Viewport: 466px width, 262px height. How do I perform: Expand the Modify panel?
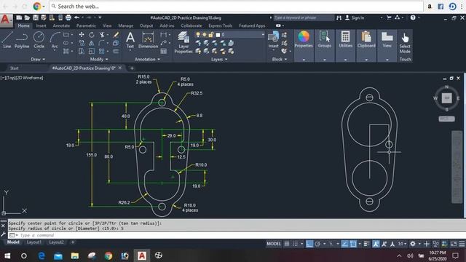(x=99, y=60)
